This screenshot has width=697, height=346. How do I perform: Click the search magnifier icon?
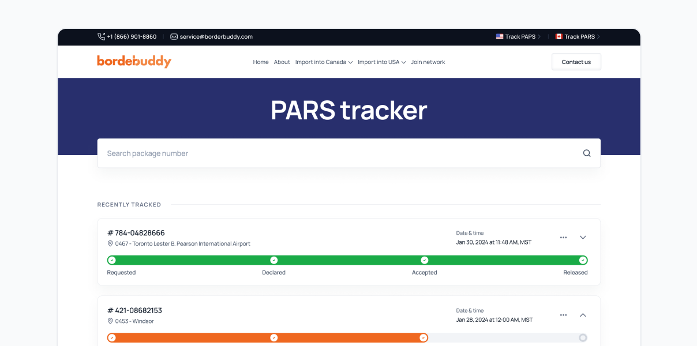point(587,153)
